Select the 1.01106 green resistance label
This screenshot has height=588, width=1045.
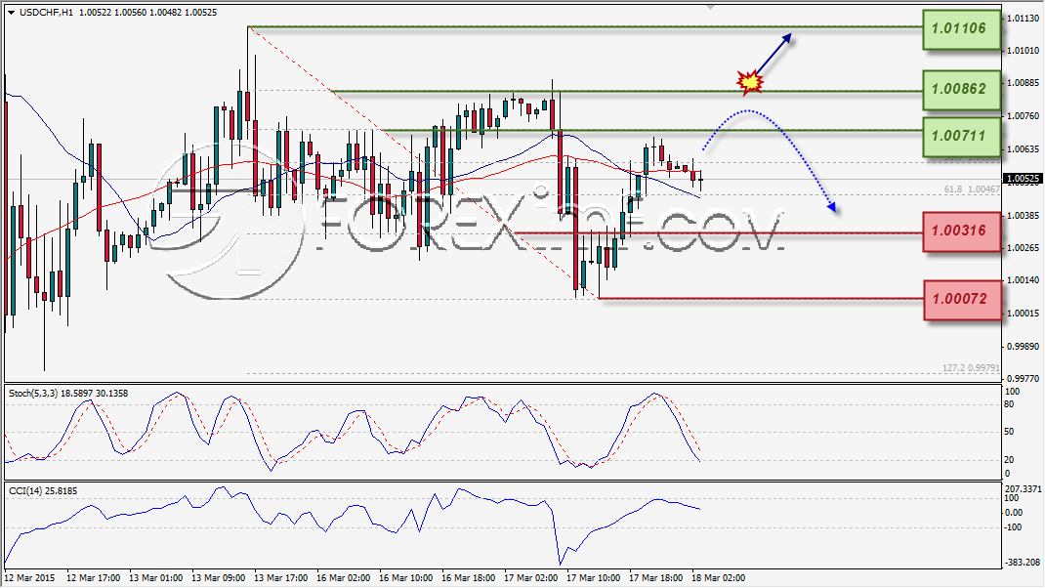click(962, 28)
